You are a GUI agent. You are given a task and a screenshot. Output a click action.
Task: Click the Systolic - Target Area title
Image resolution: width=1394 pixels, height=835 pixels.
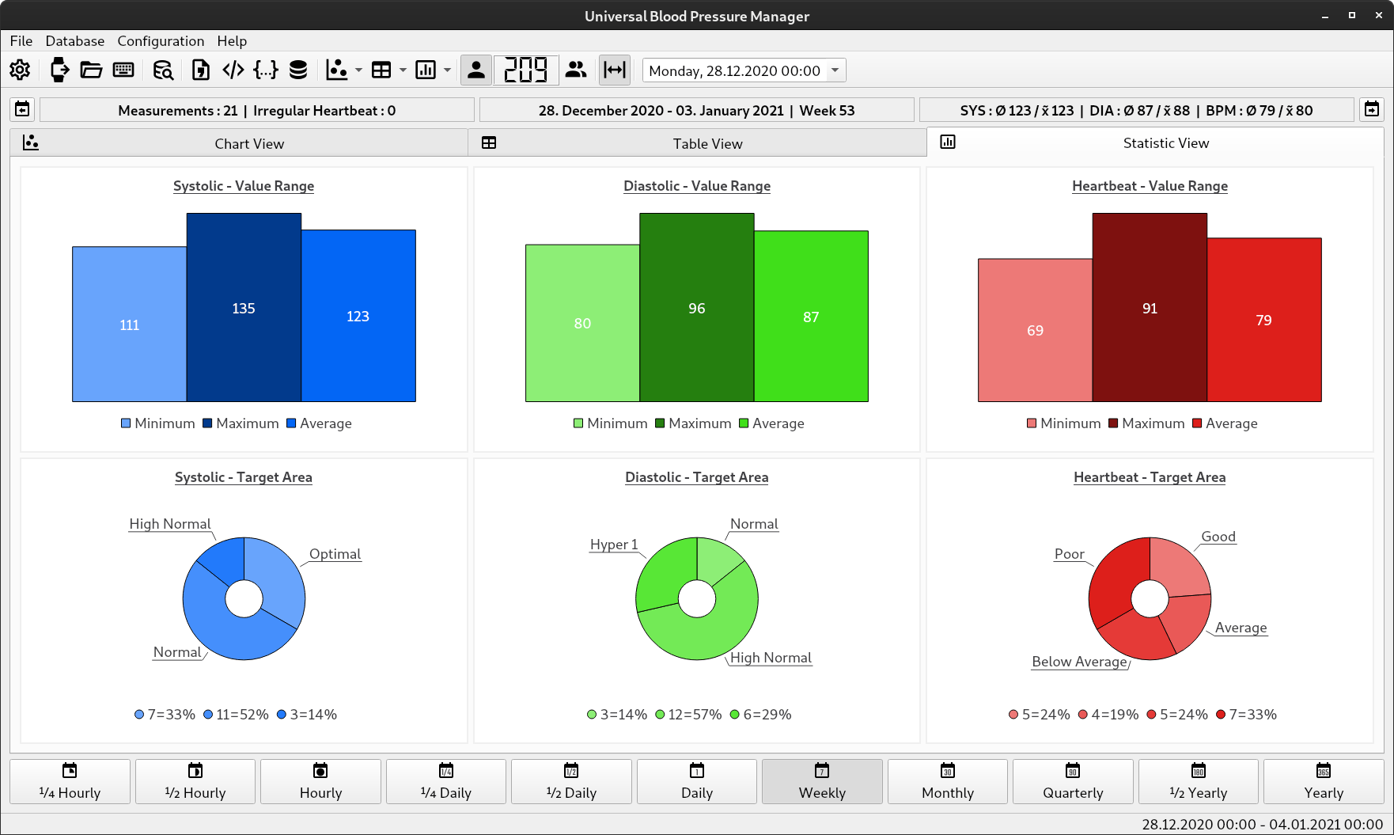(244, 477)
